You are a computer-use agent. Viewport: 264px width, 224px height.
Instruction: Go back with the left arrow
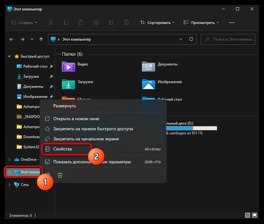(x=11, y=39)
